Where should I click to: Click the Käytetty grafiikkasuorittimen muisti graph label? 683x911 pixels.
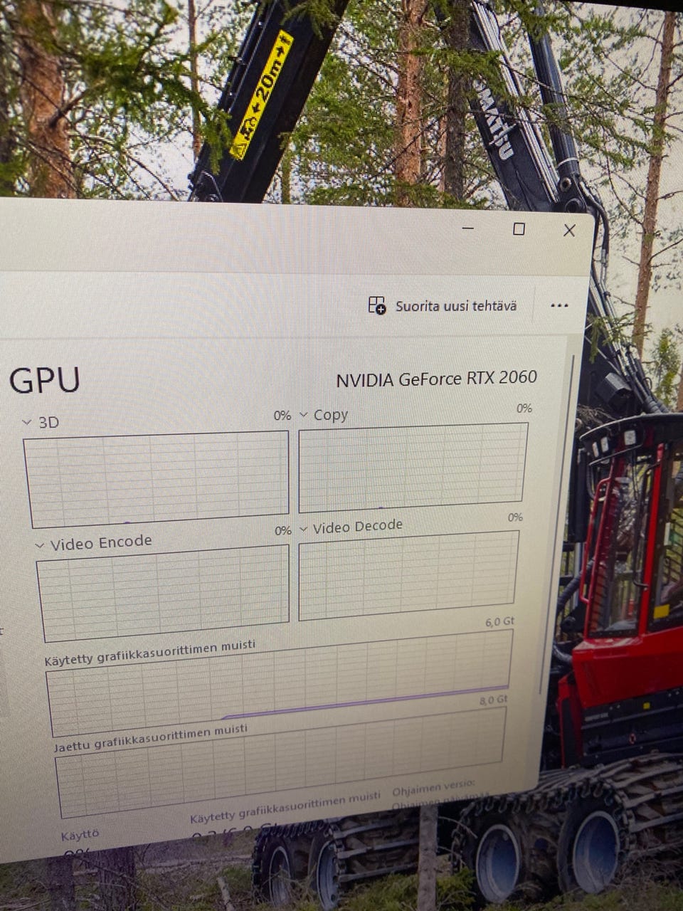tap(149, 653)
